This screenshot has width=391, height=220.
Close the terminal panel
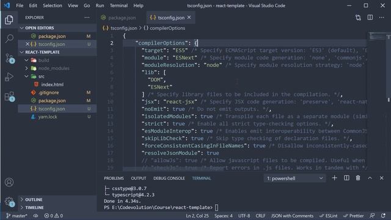(x=381, y=178)
